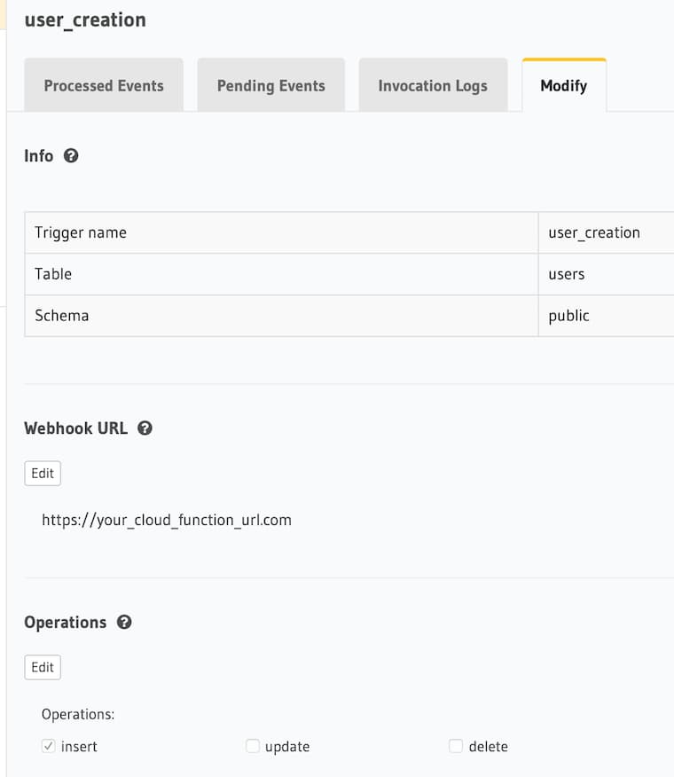
Task: Open the Processed Events tab
Action: click(104, 86)
